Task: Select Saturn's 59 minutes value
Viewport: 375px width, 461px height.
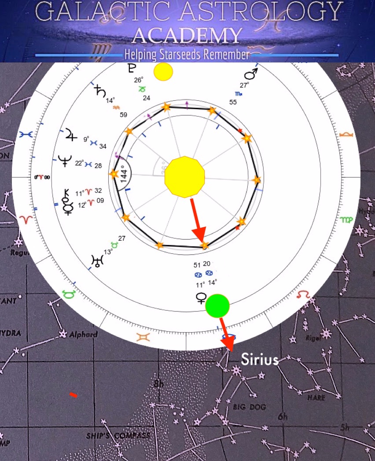Action: coord(124,115)
